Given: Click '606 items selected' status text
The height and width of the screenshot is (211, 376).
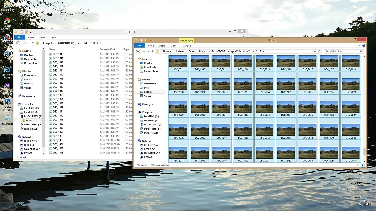Looking at the screenshot, I should click(x=160, y=165).
